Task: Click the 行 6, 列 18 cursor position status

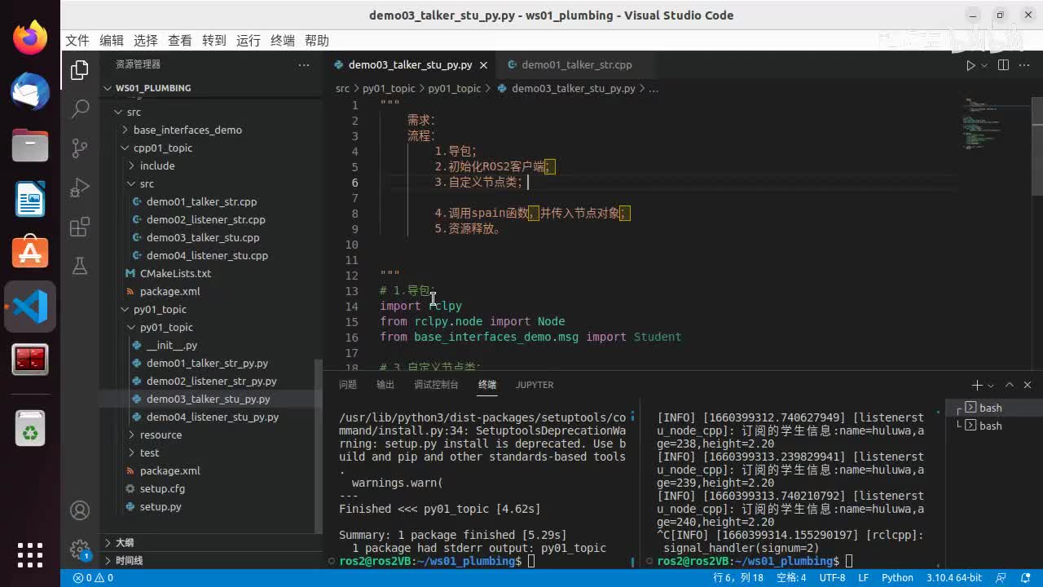Action: tap(738, 578)
